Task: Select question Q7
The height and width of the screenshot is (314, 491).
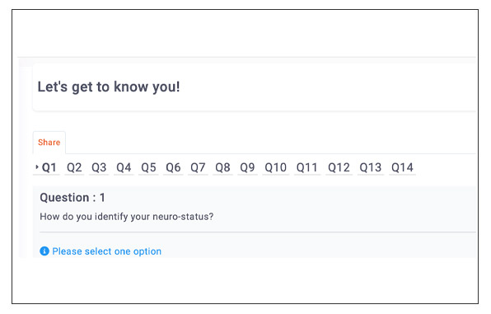Action: (x=198, y=167)
